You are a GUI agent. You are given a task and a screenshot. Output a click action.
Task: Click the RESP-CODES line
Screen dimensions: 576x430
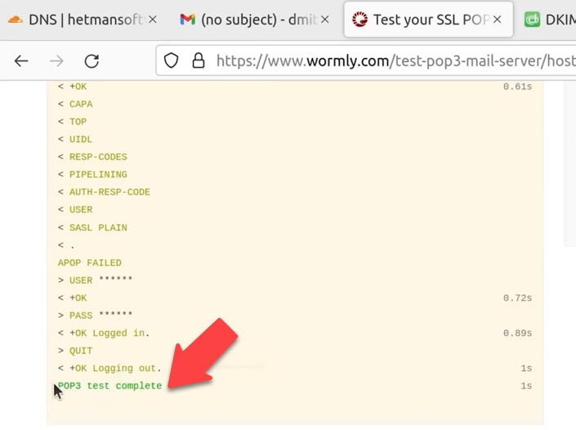click(x=92, y=157)
